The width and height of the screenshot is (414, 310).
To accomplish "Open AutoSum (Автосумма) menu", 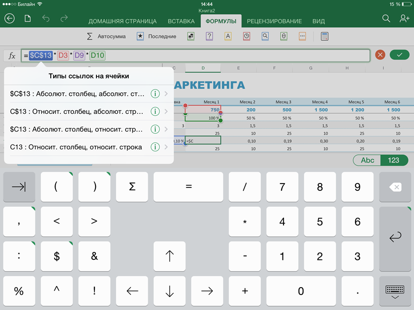I will tap(106, 36).
